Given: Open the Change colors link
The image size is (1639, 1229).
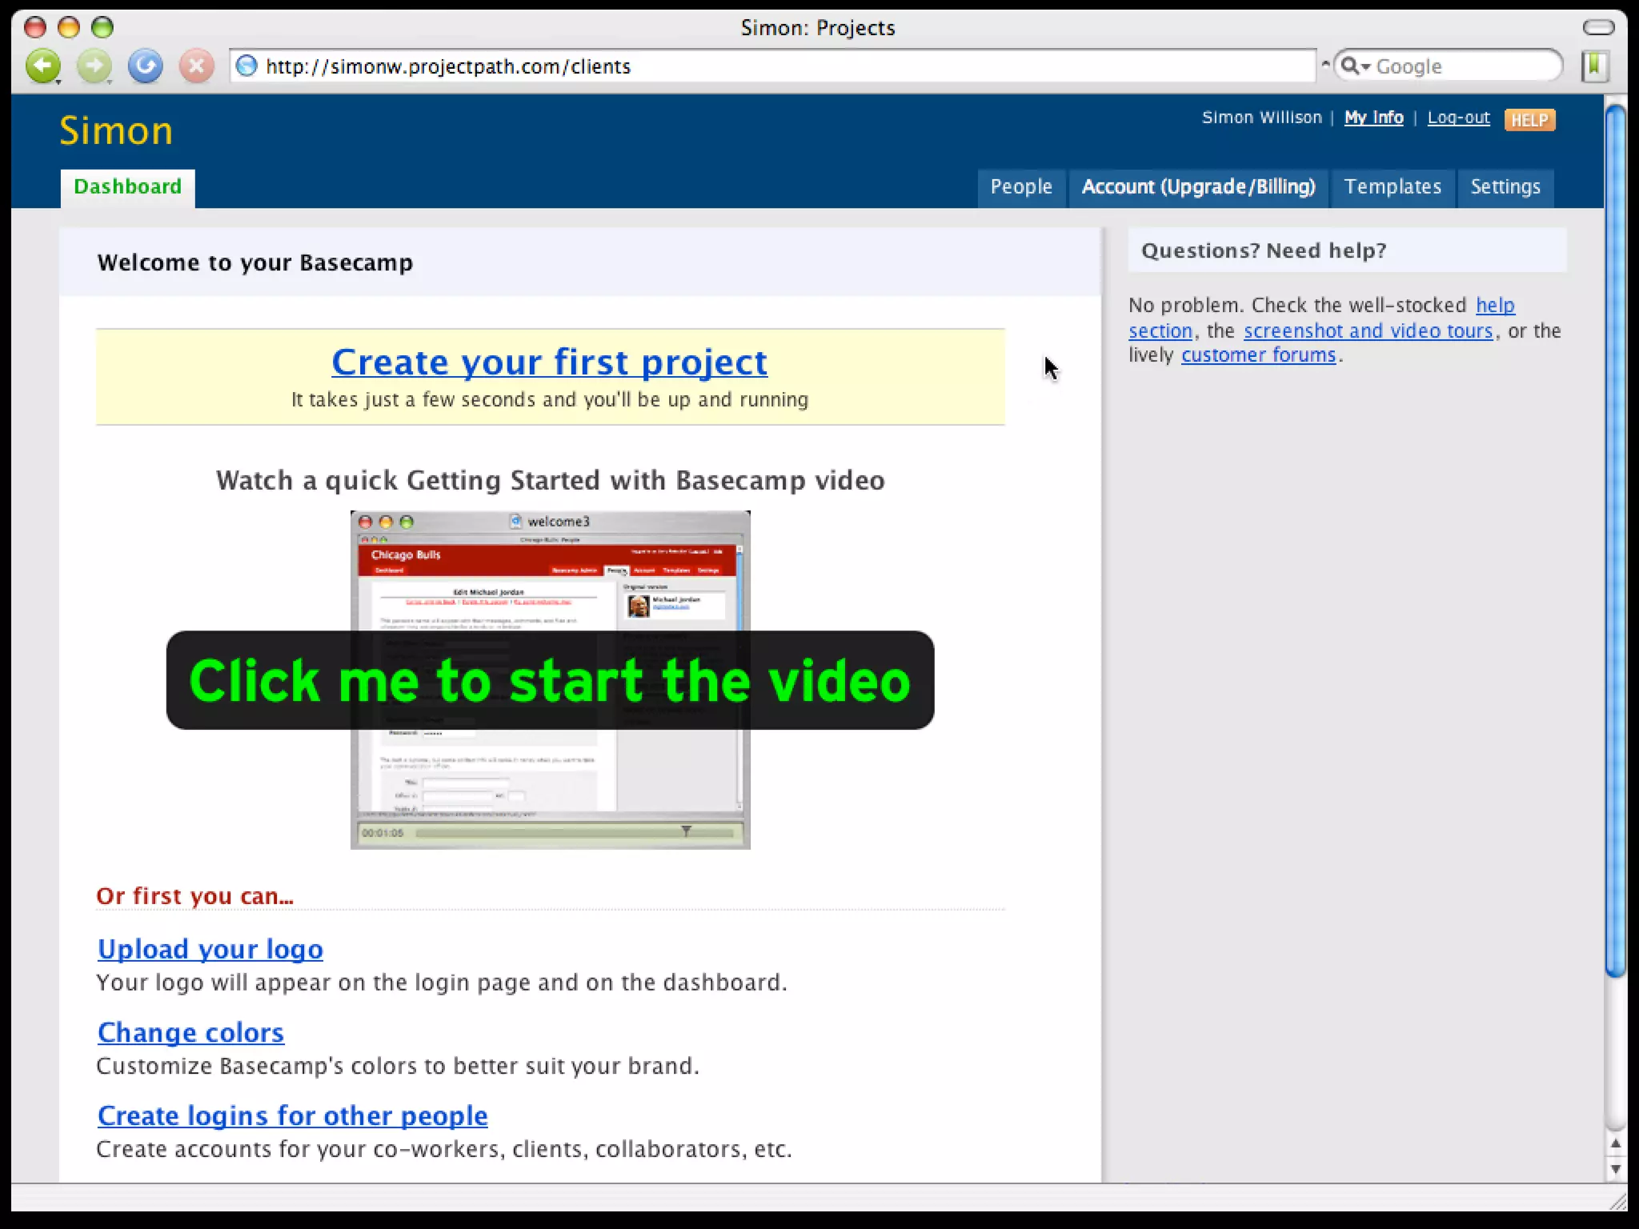Looking at the screenshot, I should 190,1033.
